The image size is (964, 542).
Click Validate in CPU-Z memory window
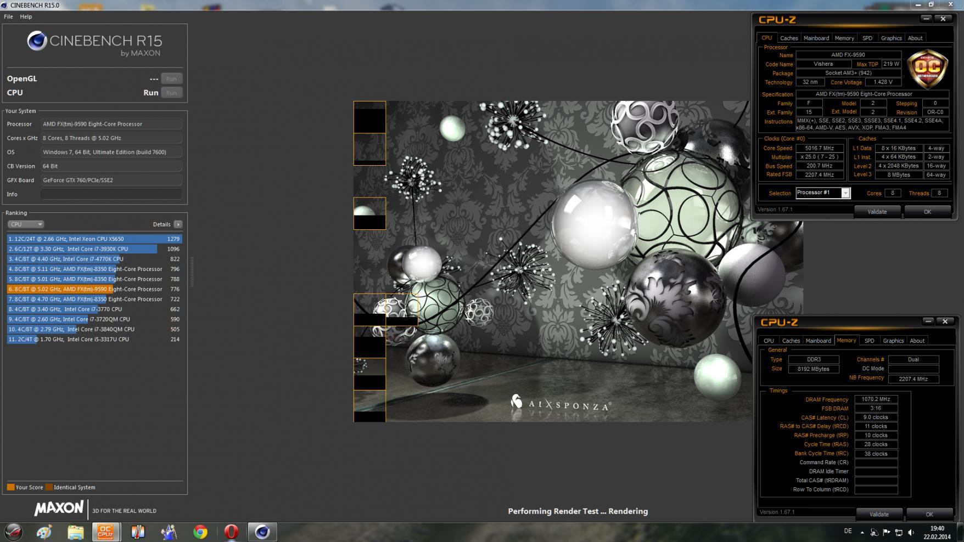[879, 515]
